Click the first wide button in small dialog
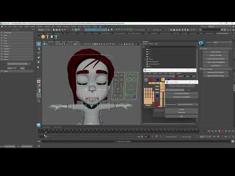The height and width of the screenshot is (176, 235). [182, 93]
